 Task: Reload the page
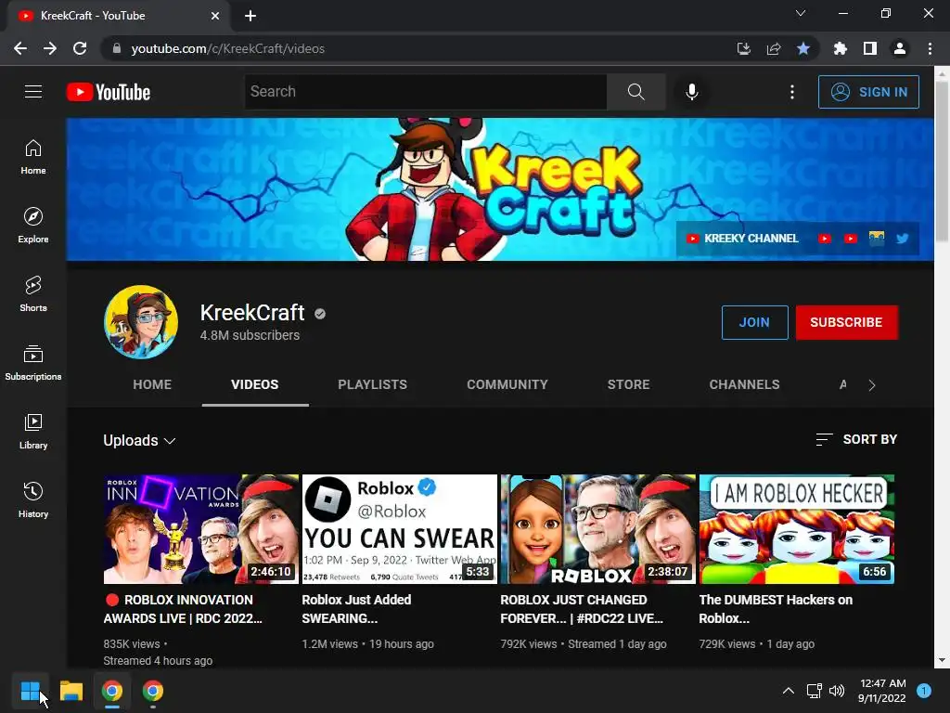click(x=80, y=48)
